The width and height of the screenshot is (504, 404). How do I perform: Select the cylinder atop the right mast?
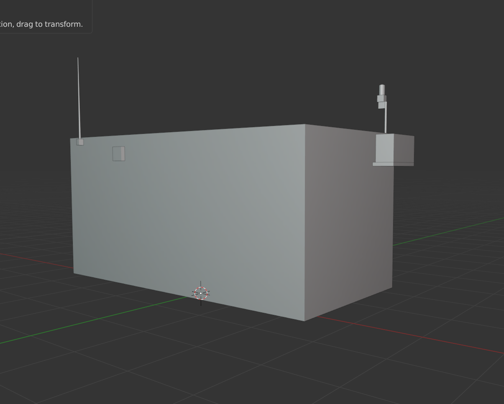pos(382,90)
